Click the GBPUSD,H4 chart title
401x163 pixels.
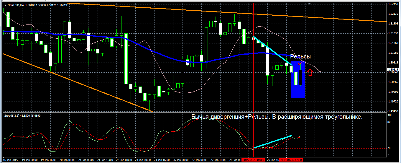click(16, 5)
